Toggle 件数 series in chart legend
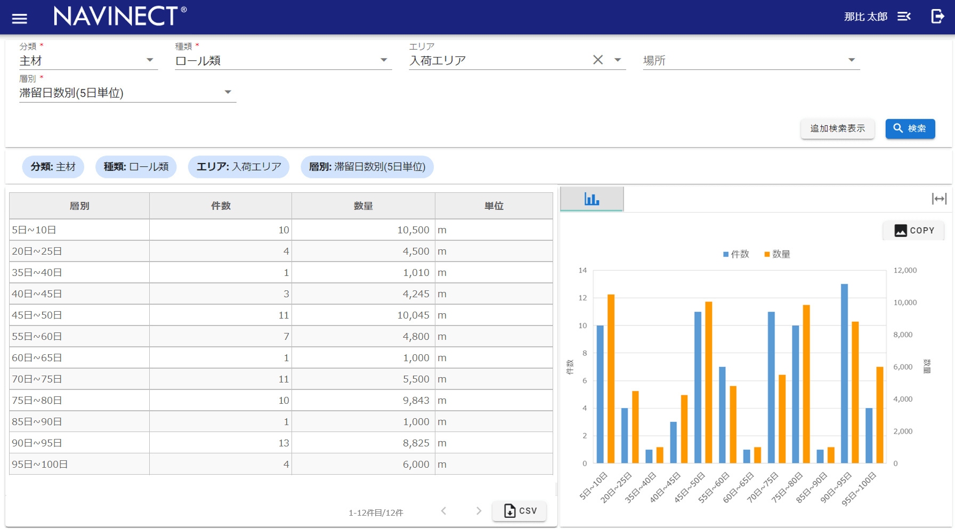The height and width of the screenshot is (529, 955). click(736, 254)
